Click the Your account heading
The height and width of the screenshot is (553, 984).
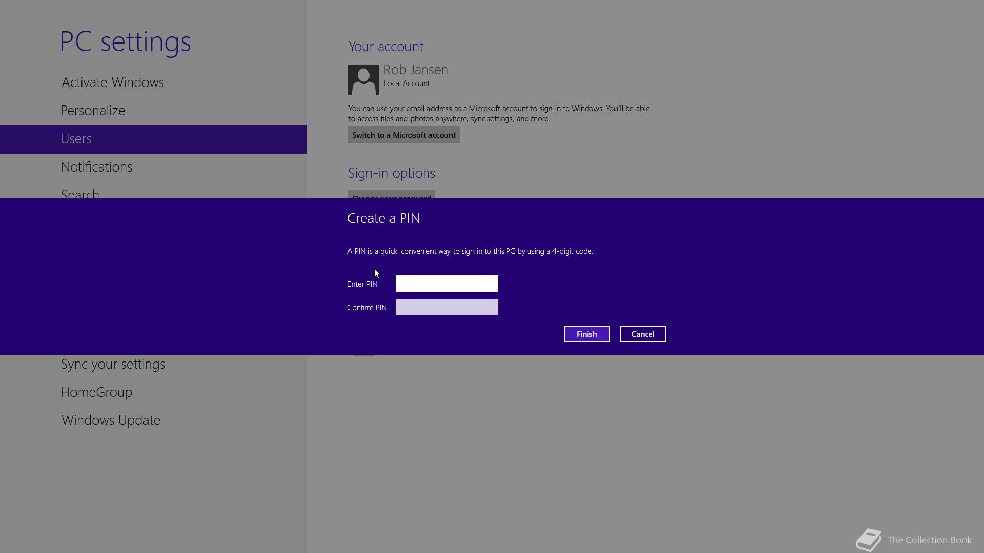tap(386, 47)
